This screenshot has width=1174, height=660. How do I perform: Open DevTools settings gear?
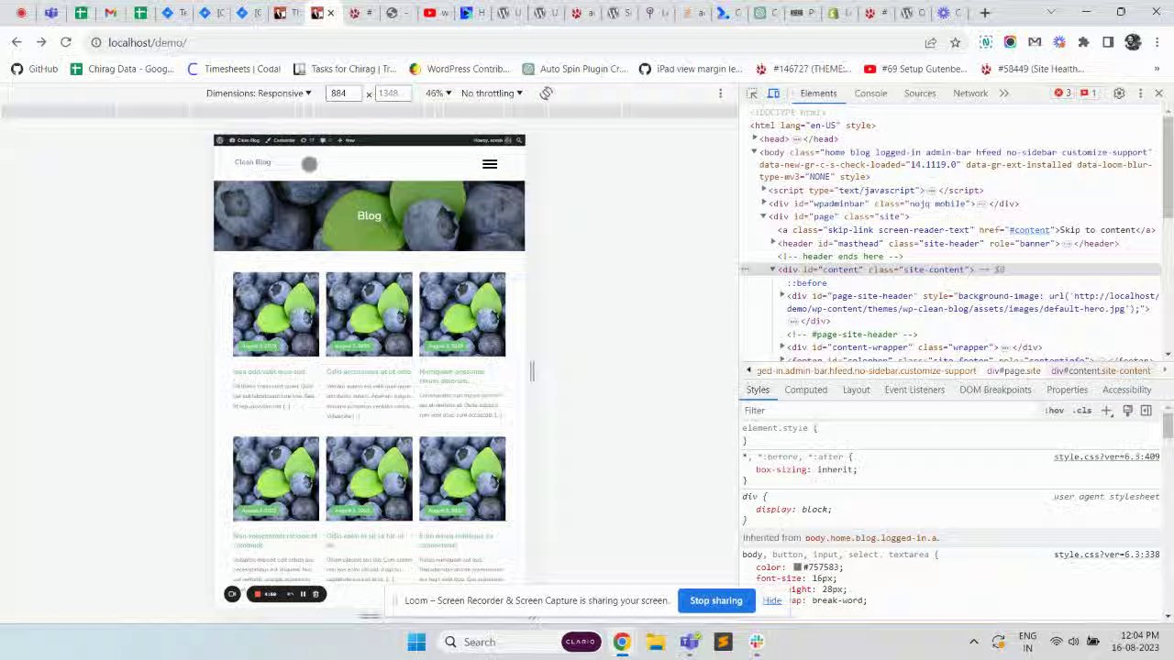click(x=1119, y=93)
